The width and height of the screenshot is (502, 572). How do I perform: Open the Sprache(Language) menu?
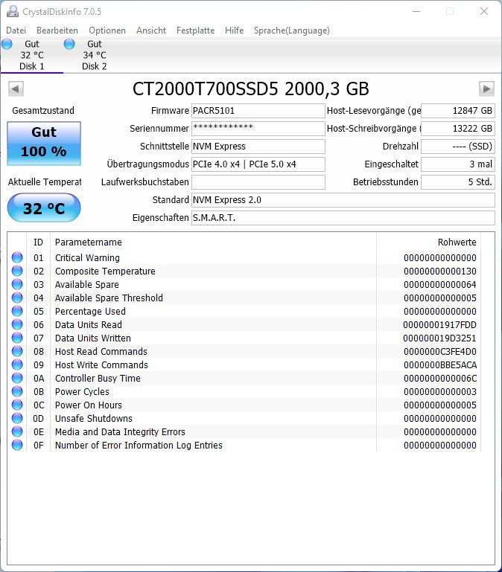(x=291, y=30)
